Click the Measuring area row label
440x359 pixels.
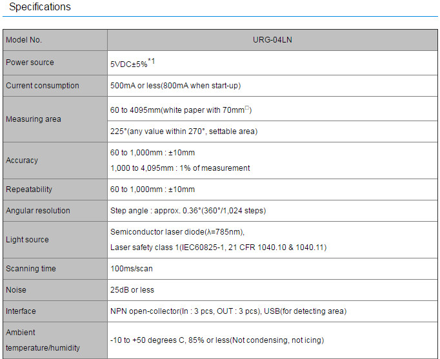coord(33,119)
